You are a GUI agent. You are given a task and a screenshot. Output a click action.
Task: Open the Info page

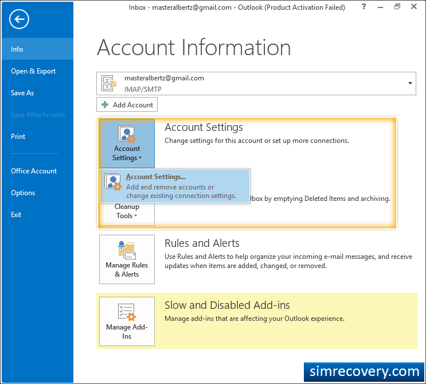(x=37, y=49)
